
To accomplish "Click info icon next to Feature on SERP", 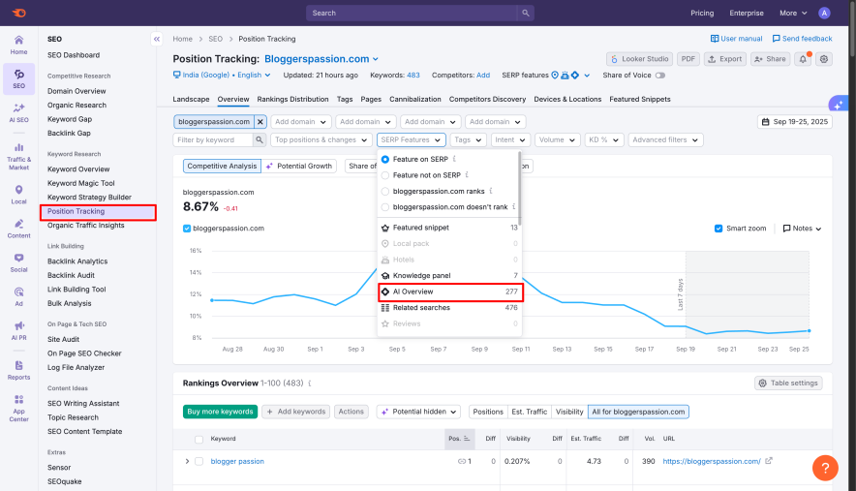I will (x=454, y=159).
